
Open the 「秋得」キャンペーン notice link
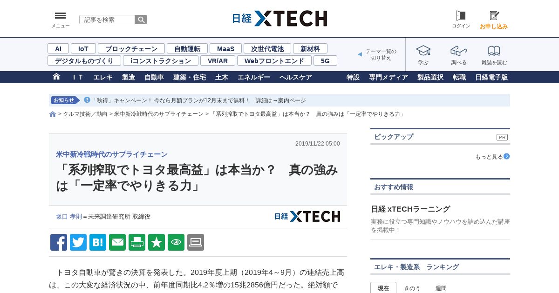tap(199, 100)
